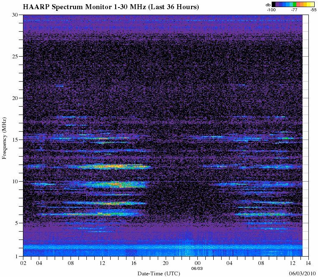Click the 20 tick on frequency axis
This screenshot has height=277, width=318.
[15, 98]
